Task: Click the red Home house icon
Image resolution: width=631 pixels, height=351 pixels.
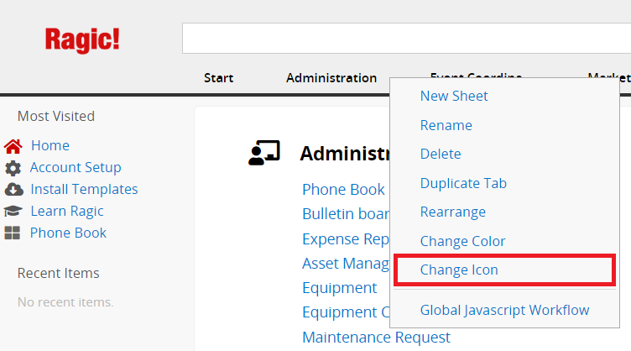Action: coord(13,146)
